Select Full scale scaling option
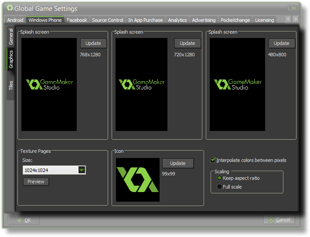Image resolution: width=310 pixels, height=237 pixels. tap(219, 187)
